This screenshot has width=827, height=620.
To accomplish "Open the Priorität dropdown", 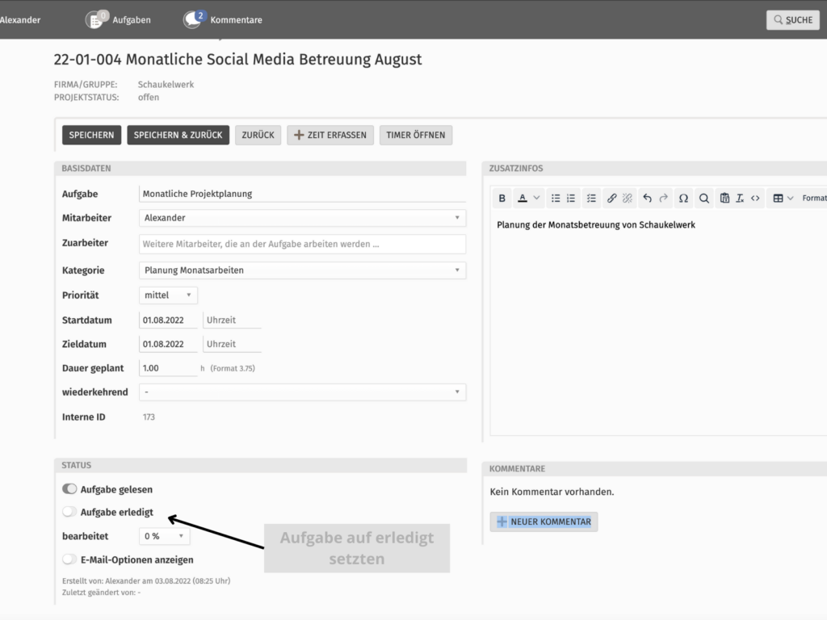I will (x=168, y=295).
